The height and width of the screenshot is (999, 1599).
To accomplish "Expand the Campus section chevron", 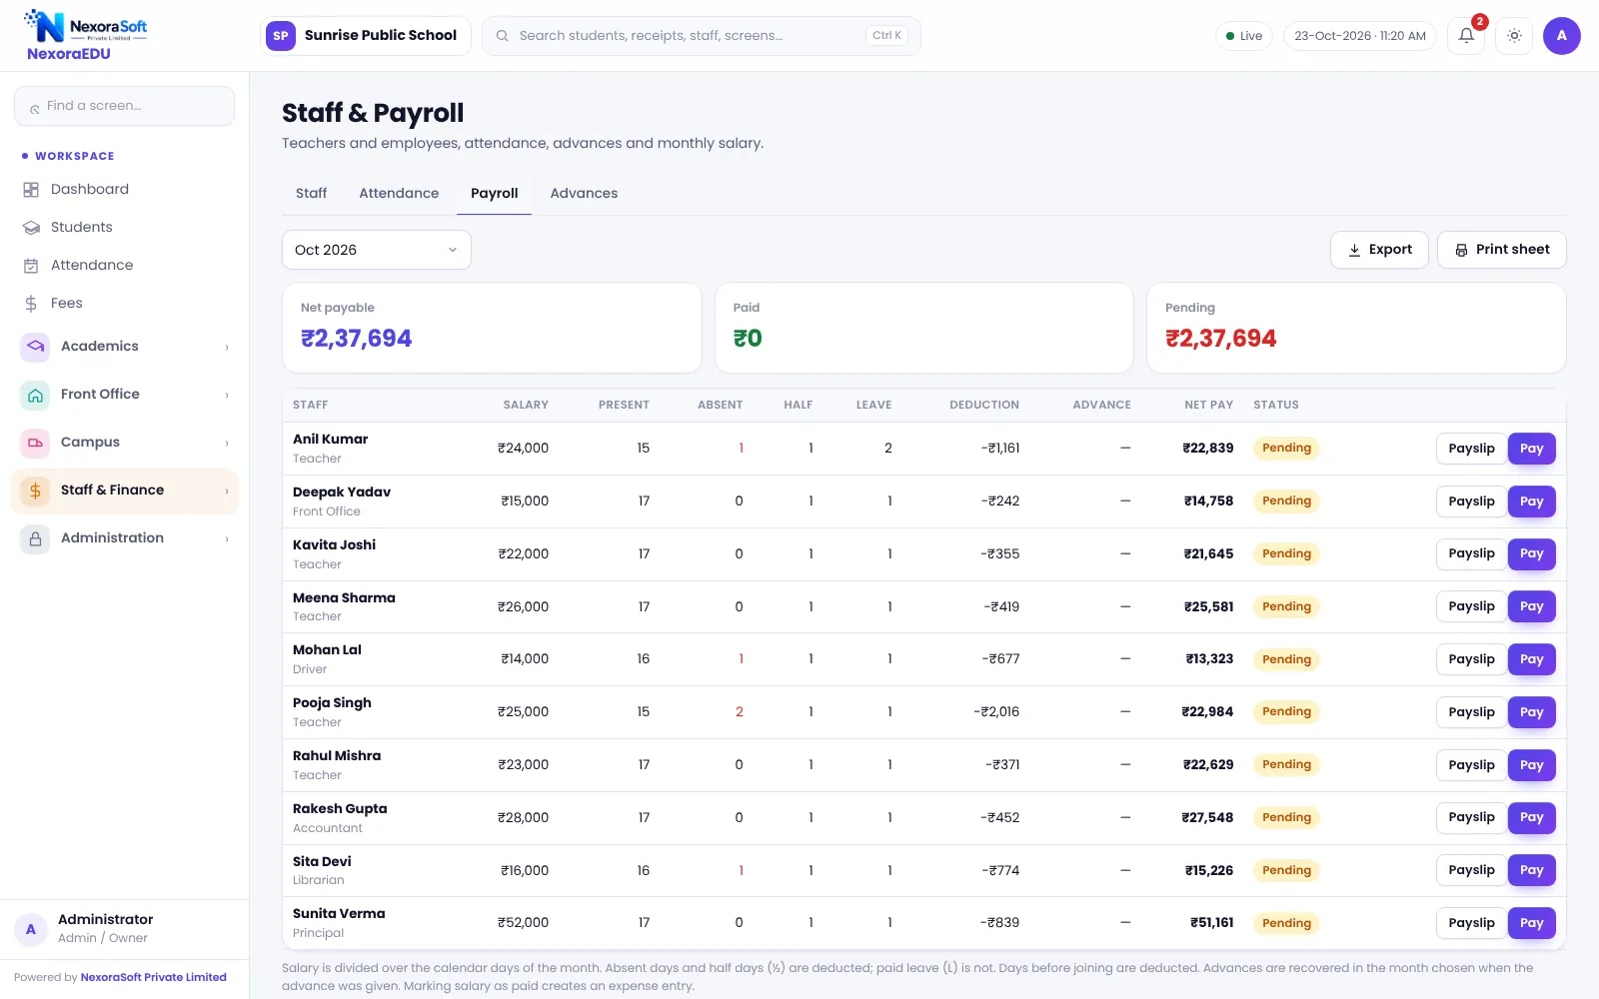I will click(x=227, y=444).
